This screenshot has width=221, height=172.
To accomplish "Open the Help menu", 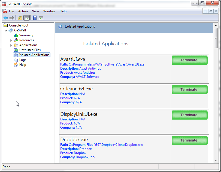I will [x=63, y=11].
